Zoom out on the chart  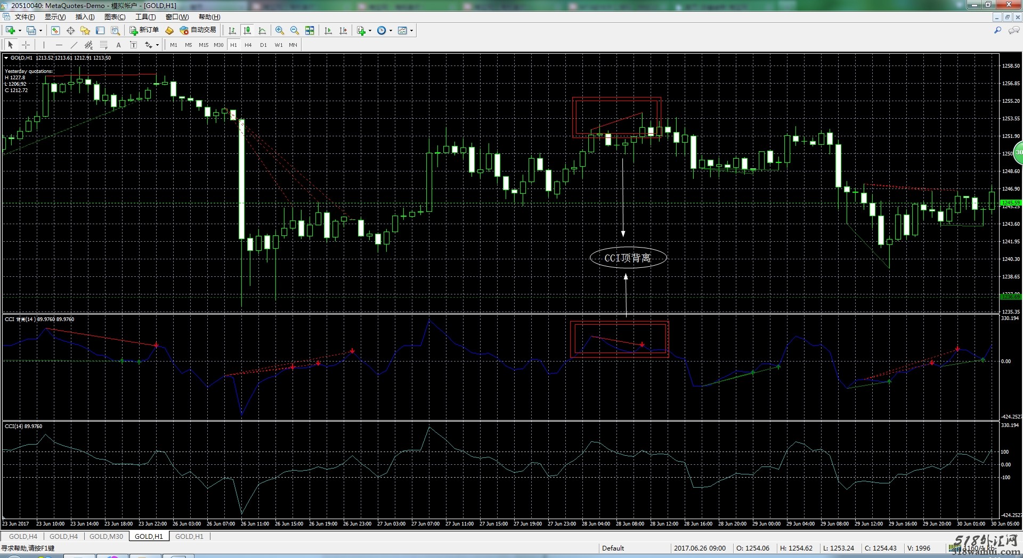[x=295, y=30]
